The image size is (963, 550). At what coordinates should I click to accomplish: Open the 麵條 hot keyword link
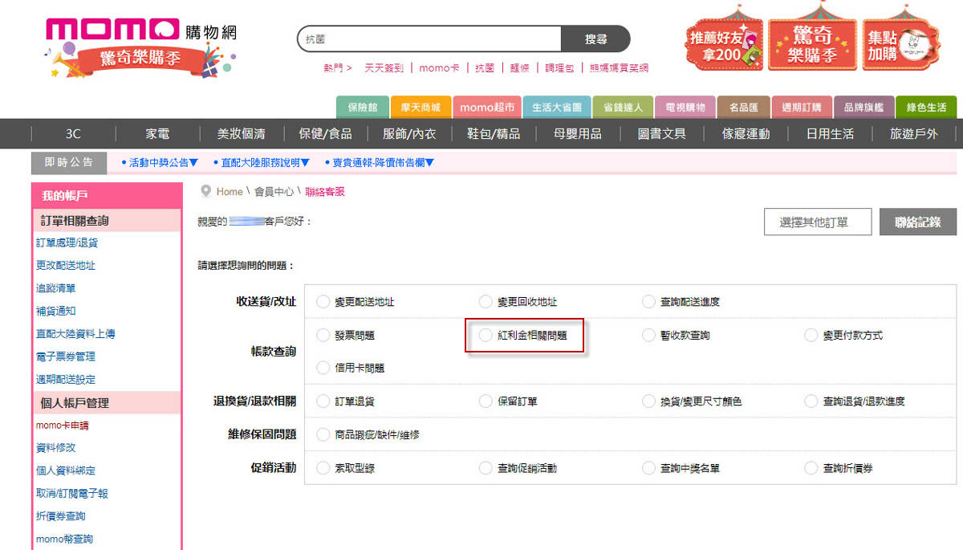(x=520, y=68)
